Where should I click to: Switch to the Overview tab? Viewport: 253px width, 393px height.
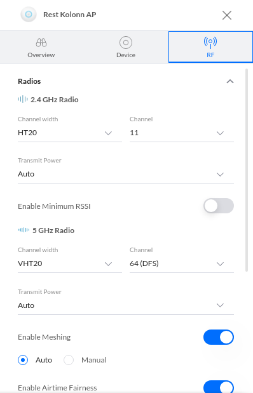(41, 47)
